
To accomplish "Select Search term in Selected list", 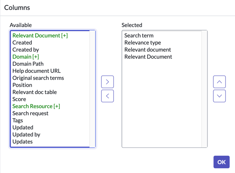I will 139,35.
